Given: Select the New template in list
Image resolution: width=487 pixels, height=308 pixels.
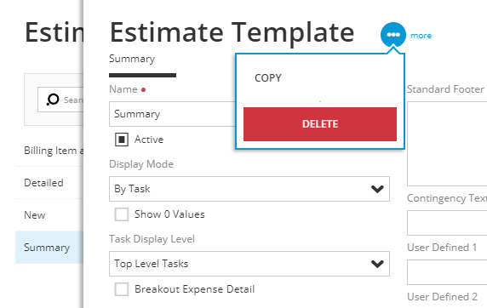Looking at the screenshot, I should coord(49,215).
